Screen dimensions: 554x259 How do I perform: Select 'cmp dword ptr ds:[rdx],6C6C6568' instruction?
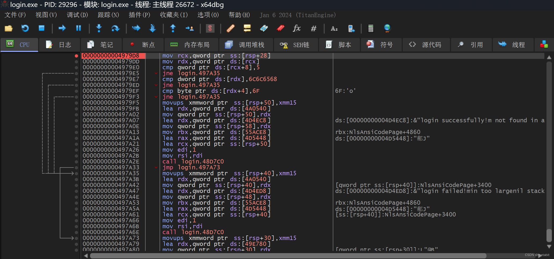[x=220, y=79]
